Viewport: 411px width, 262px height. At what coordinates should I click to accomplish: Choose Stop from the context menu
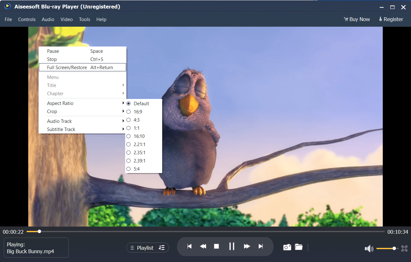coord(82,59)
